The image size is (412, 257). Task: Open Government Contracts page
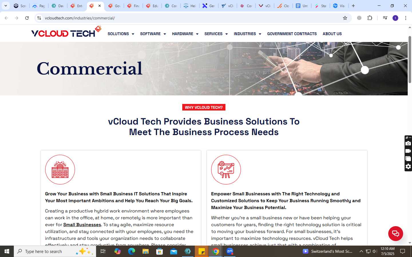[x=292, y=34]
